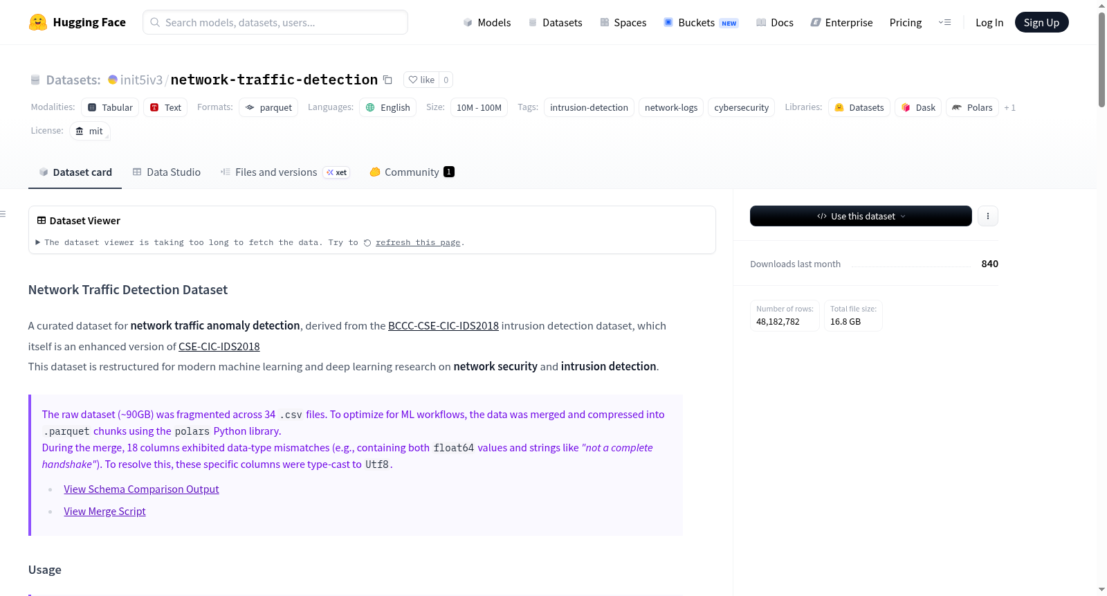The width and height of the screenshot is (1107, 596).
Task: Open the View Merge Script link
Action: (x=104, y=512)
